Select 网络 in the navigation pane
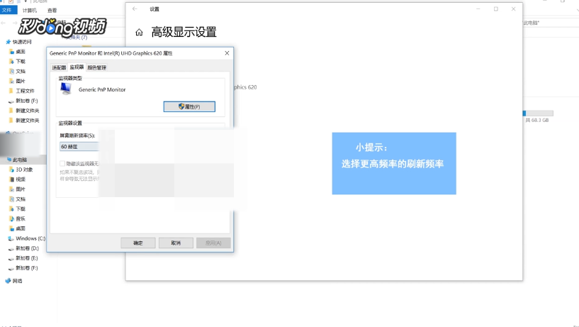This screenshot has height=327, width=579. coord(17,281)
